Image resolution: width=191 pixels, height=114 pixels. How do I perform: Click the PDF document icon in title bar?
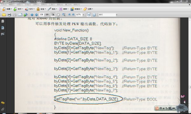(x=1, y=2)
